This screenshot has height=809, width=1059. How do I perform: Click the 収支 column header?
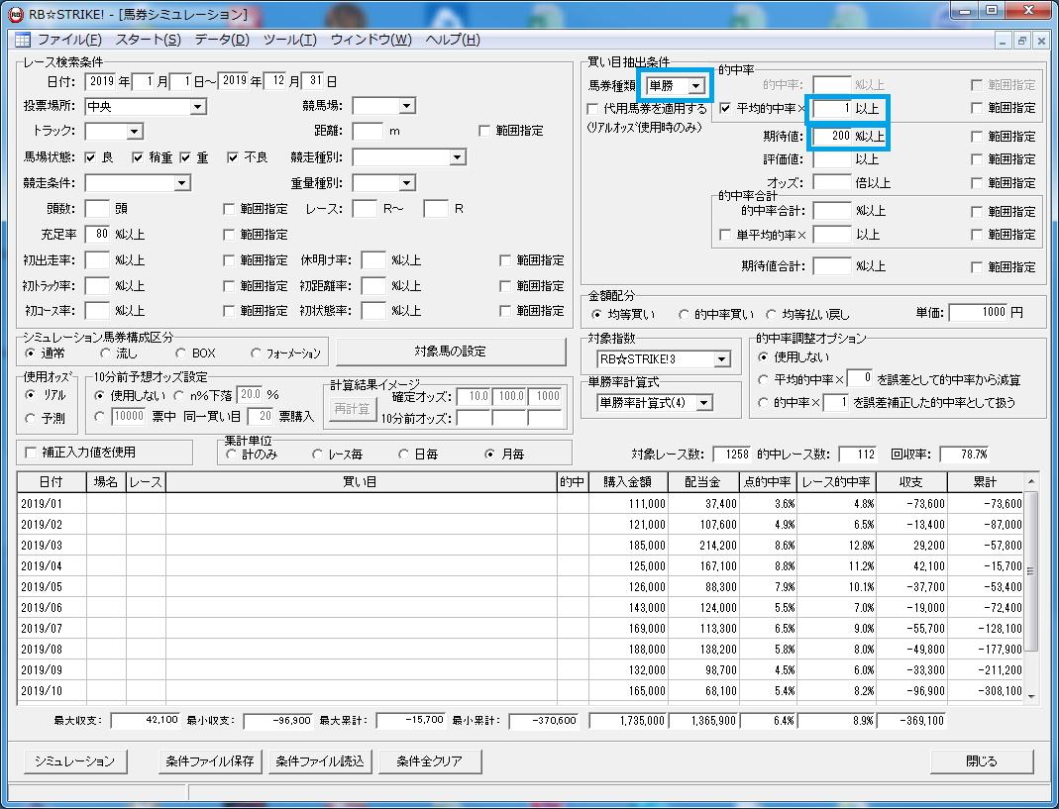tap(911, 482)
